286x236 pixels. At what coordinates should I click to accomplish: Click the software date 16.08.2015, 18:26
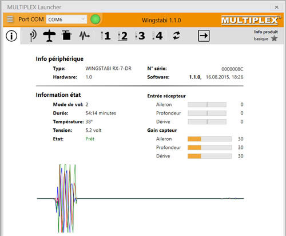pyautogui.click(x=224, y=77)
